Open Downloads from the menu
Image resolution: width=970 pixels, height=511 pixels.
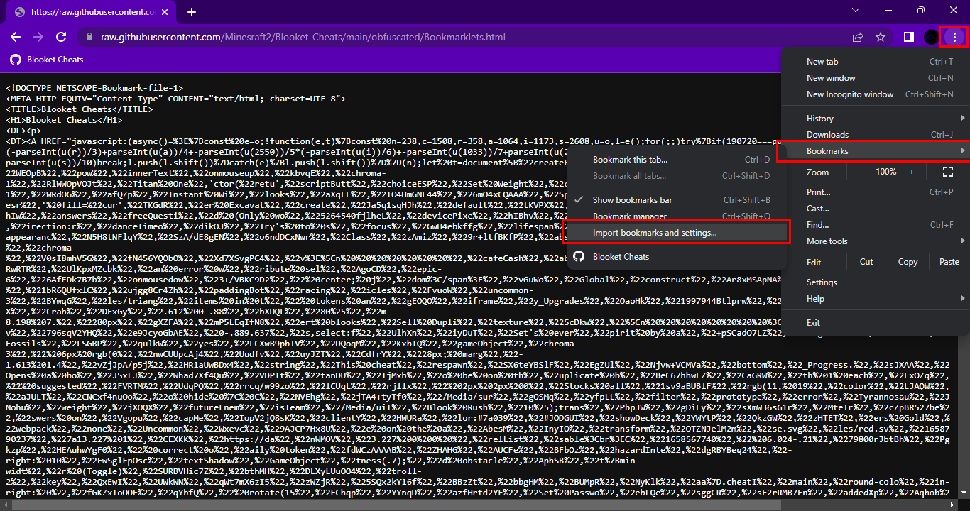(x=876, y=134)
